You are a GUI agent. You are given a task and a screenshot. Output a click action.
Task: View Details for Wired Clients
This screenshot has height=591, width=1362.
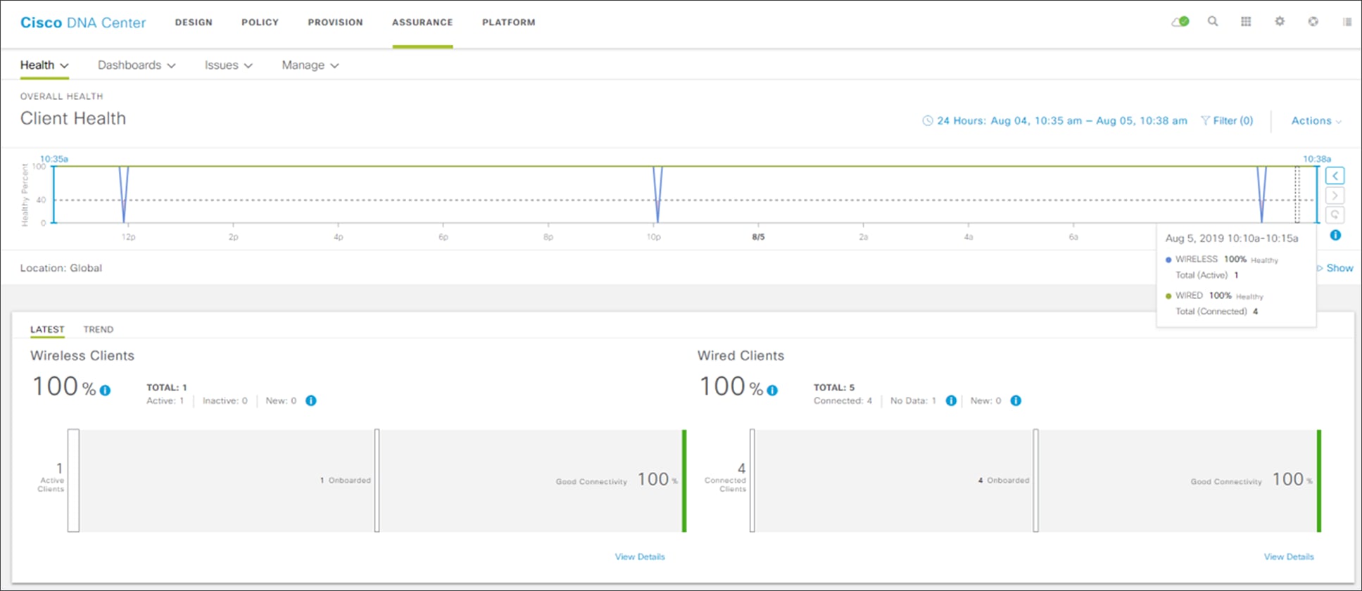coord(1289,557)
